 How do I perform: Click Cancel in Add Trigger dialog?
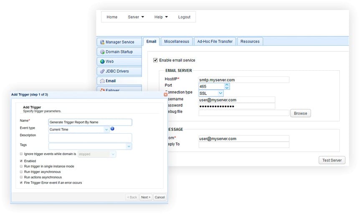point(159,197)
